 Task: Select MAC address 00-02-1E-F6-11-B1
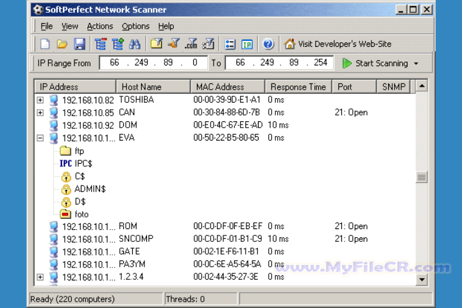[227, 252]
